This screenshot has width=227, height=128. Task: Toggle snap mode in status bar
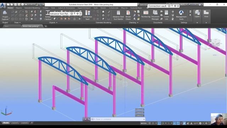pyautogui.click(x=153, y=123)
